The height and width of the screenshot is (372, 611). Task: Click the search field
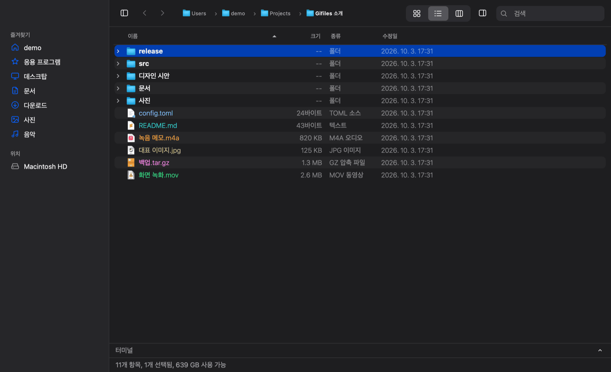(x=550, y=14)
